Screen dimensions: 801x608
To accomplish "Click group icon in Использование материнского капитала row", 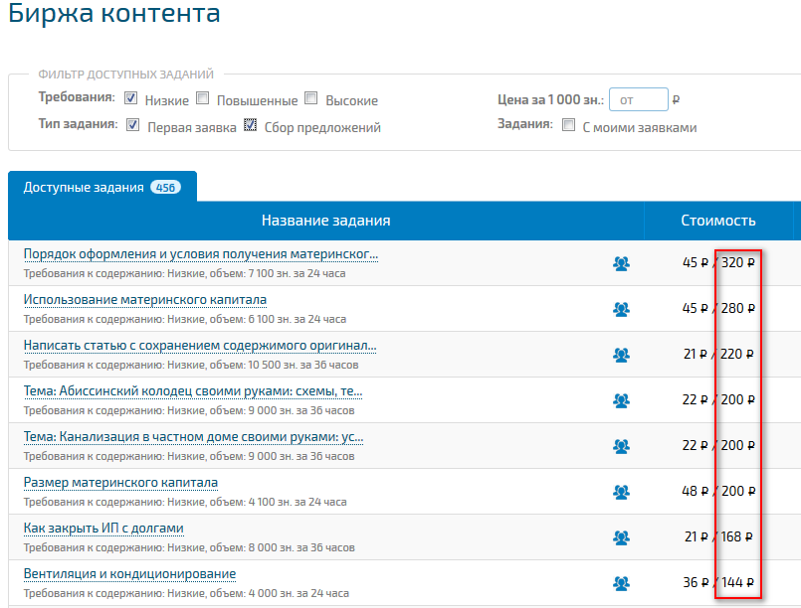I will click(x=621, y=309).
